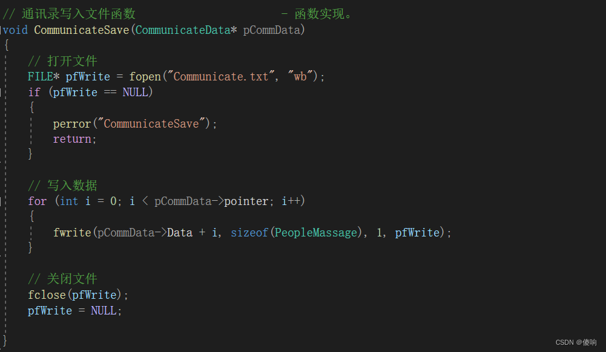
Task: Click the fclose function call
Action: point(47,295)
